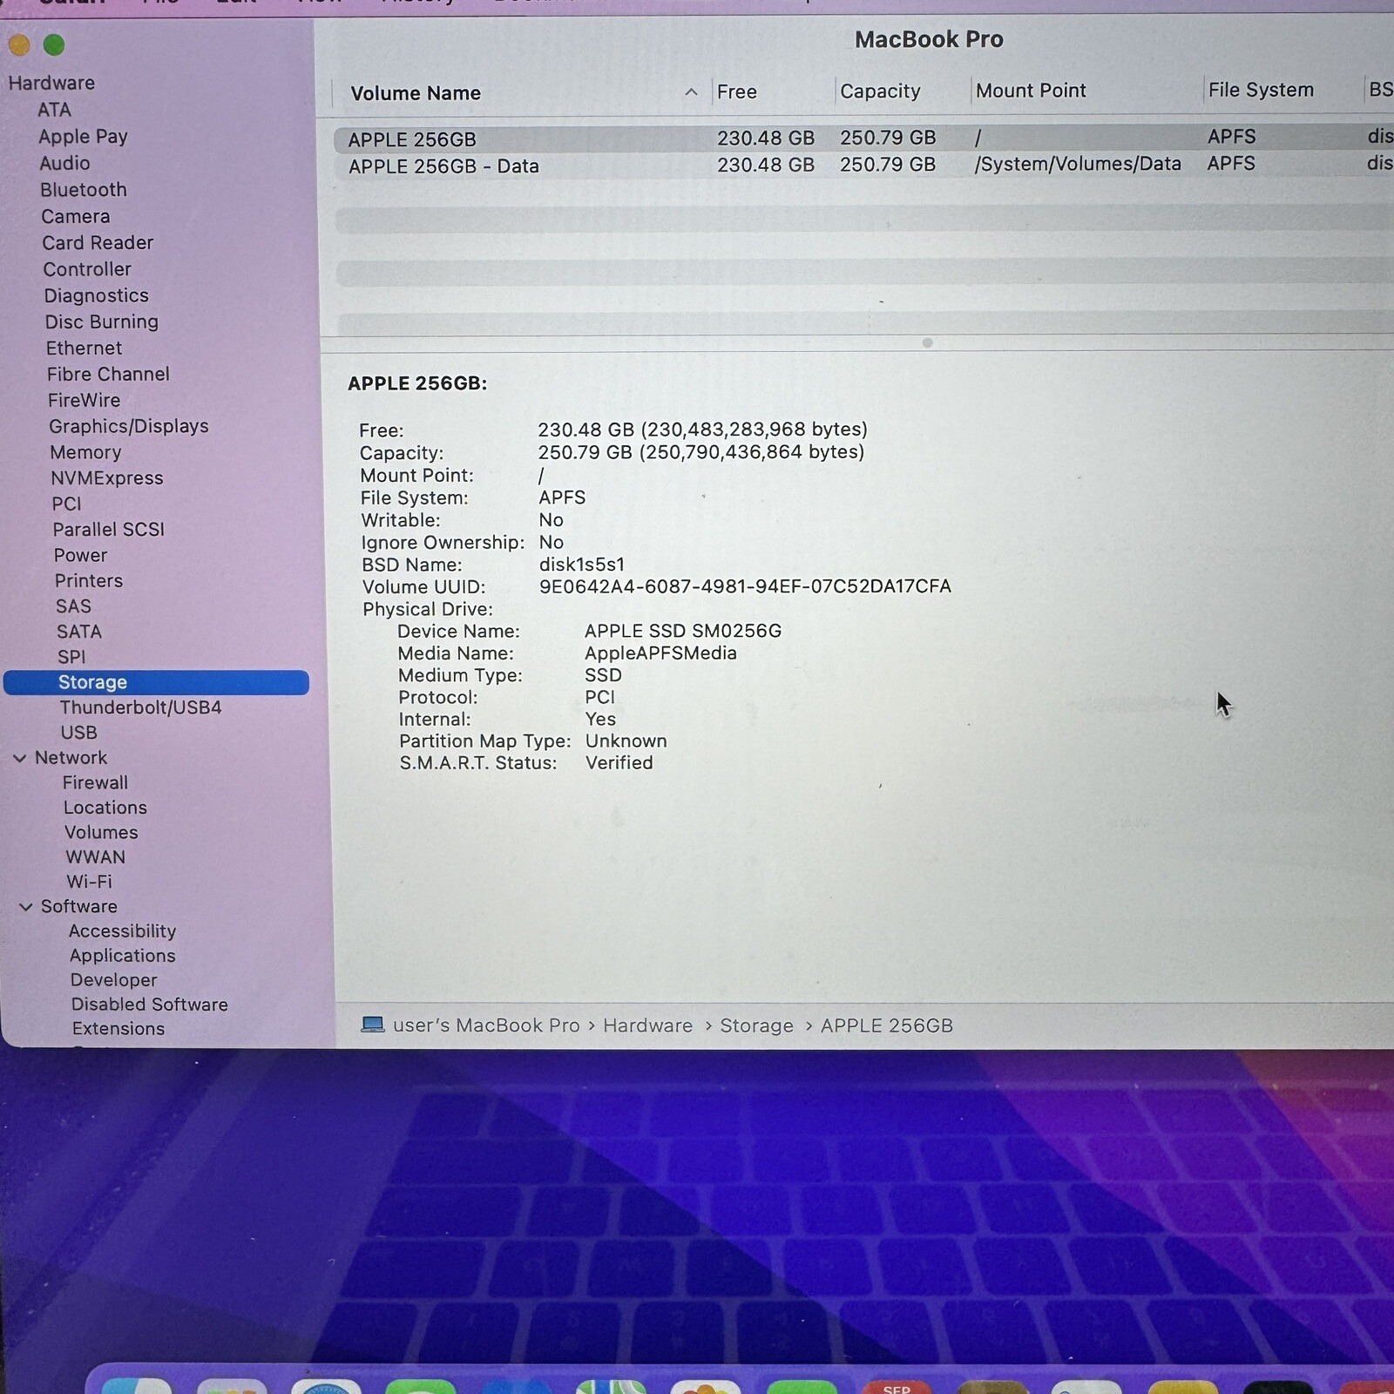Click Storage in the path bar
The image size is (1394, 1394).
click(756, 1025)
